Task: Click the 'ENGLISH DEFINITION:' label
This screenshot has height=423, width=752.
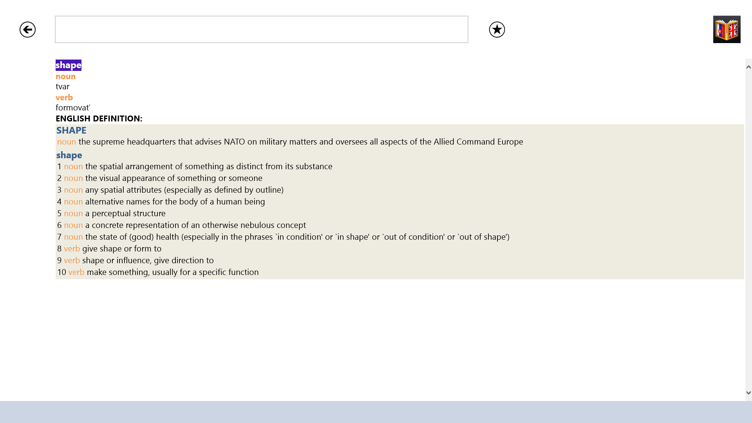Action: 99,119
